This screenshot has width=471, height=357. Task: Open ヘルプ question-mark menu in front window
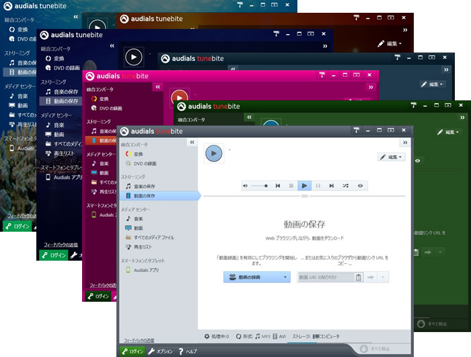pyautogui.click(x=188, y=352)
